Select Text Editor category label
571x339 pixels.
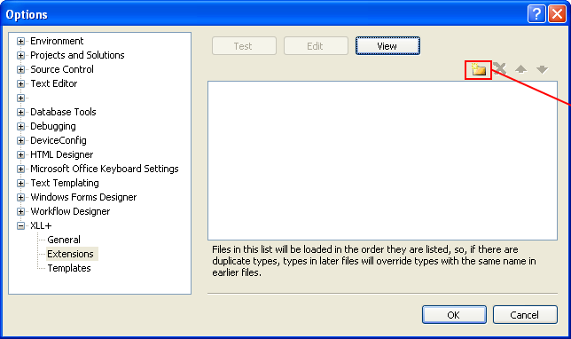pyautogui.click(x=54, y=83)
